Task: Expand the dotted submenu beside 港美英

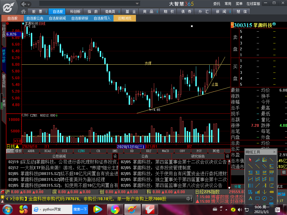Action: pos(119,12)
